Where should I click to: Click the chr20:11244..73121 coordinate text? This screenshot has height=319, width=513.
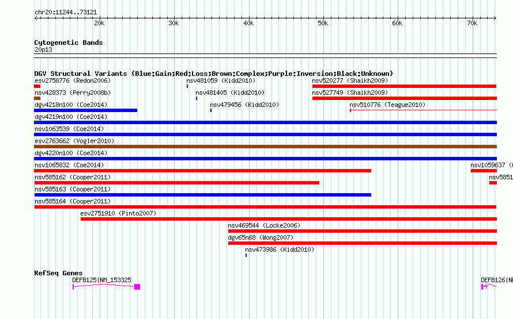tap(66, 12)
